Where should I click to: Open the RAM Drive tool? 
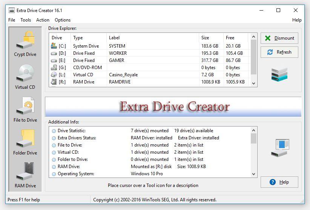[x=25, y=175]
